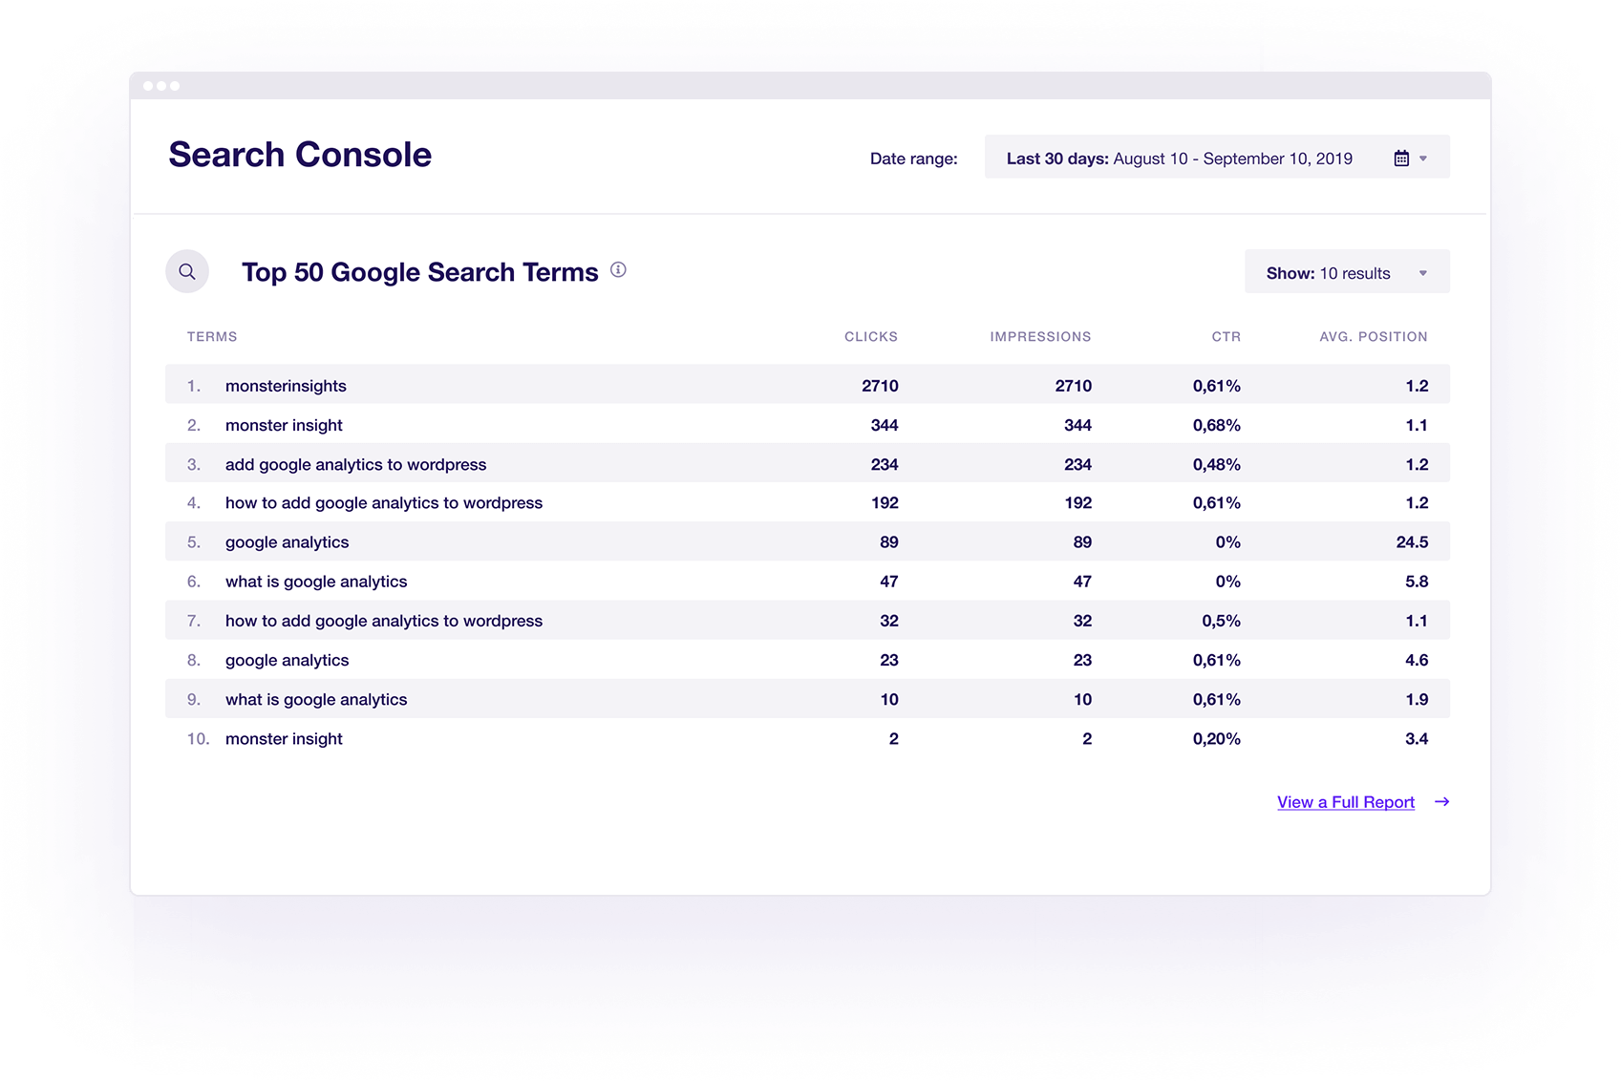The width and height of the screenshot is (1621, 1081).
Task: Click the sixth-ranked what is google analytics term
Action: (316, 582)
